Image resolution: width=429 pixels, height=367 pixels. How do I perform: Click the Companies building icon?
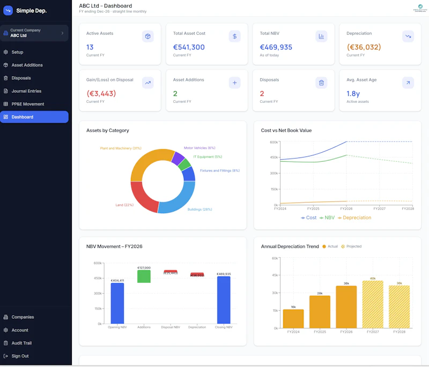click(x=6, y=317)
